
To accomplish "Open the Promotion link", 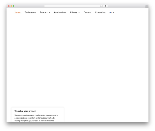I will pyautogui.click(x=100, y=12).
